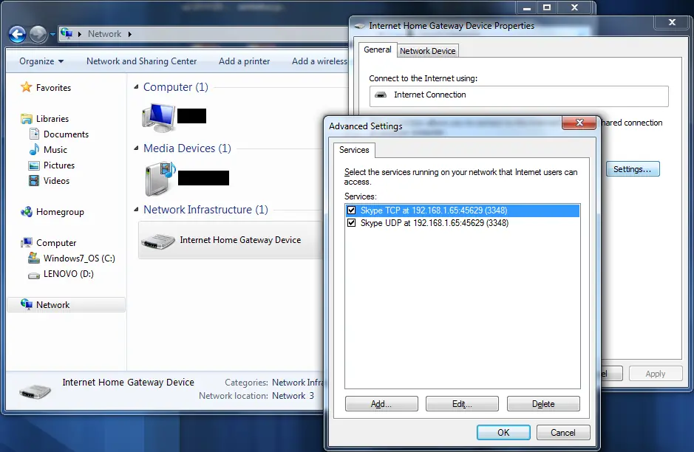694x452 pixels.
Task: Cancel the Advanced Settings dialog
Action: click(x=563, y=432)
